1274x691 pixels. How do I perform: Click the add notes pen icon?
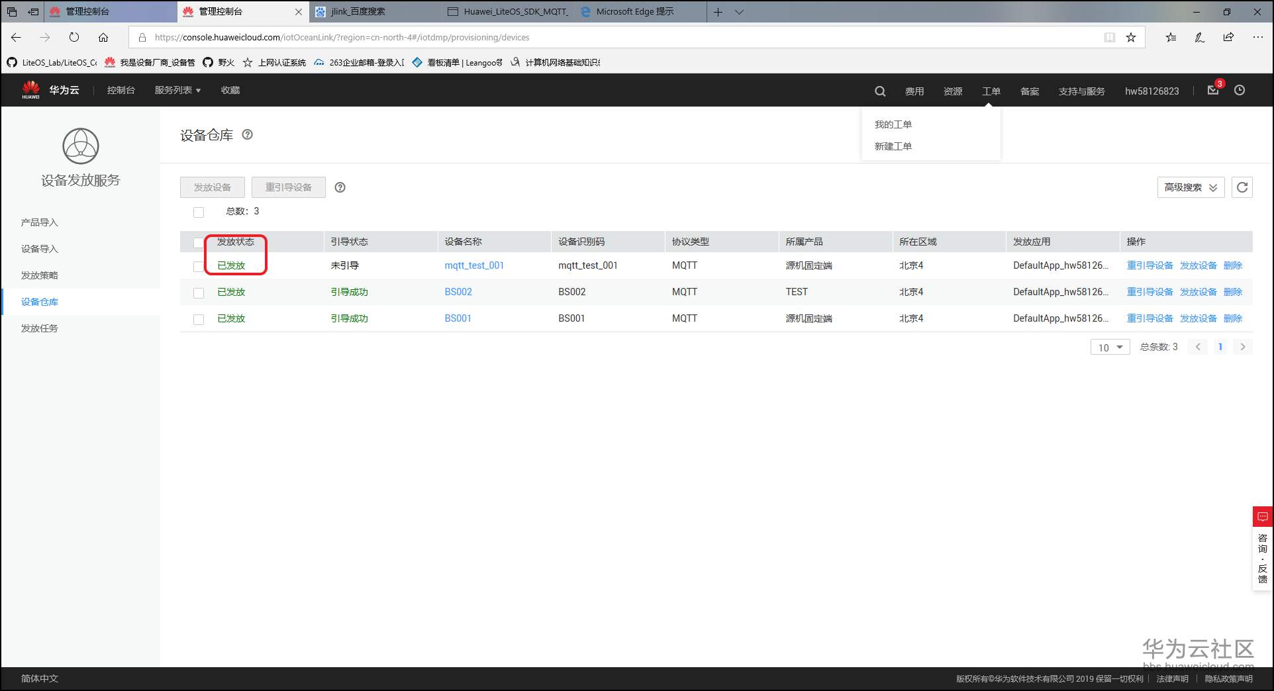pos(1200,37)
